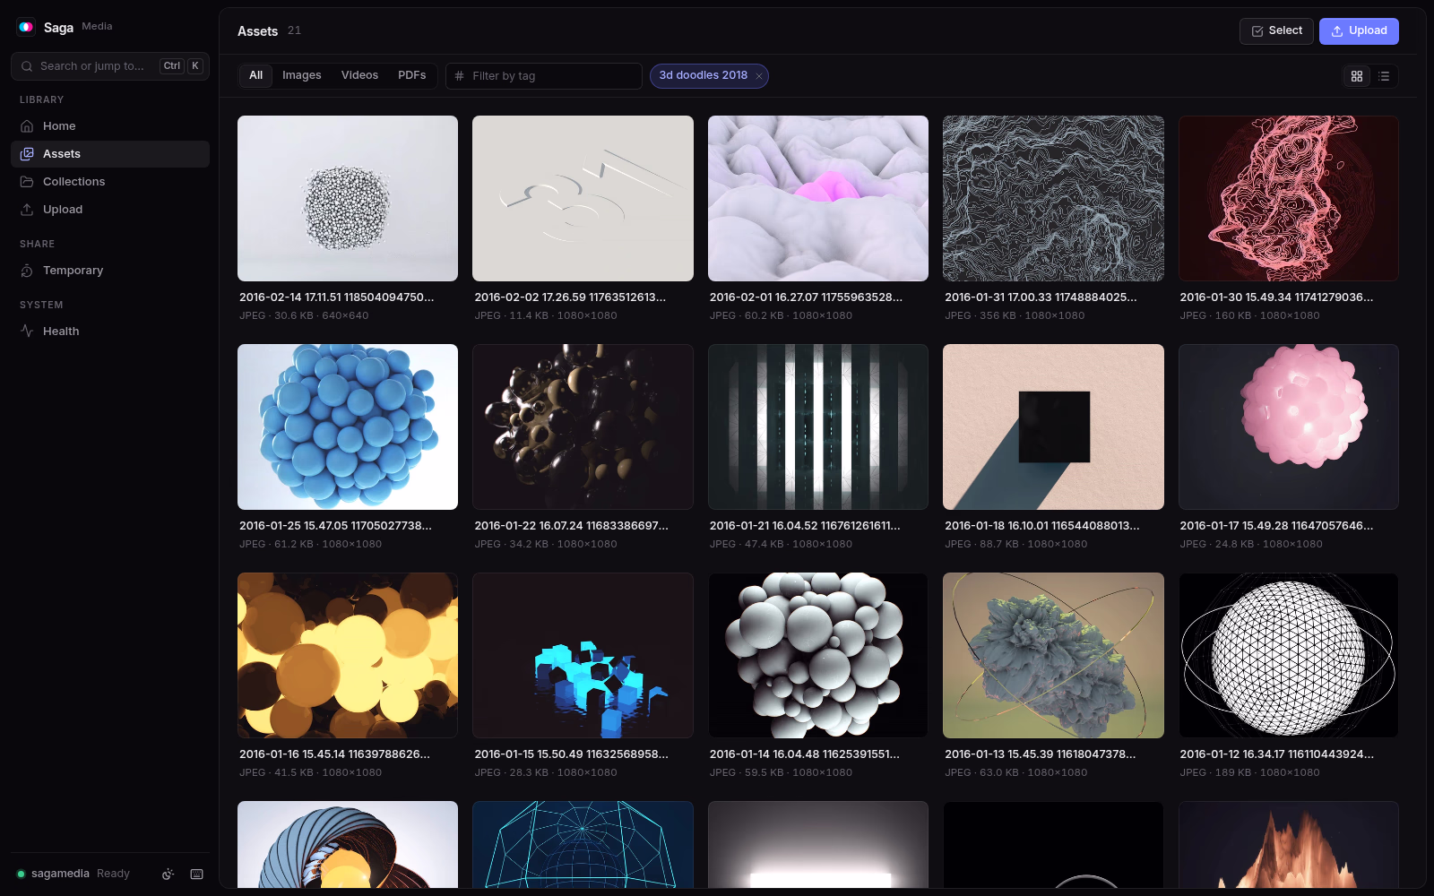The height and width of the screenshot is (896, 1434).
Task: Click the Saga logo icon
Action: (x=26, y=27)
